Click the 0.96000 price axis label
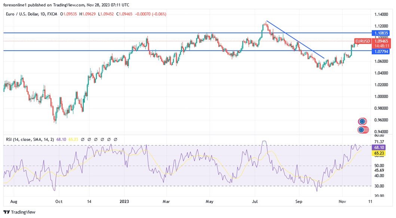 [381, 120]
